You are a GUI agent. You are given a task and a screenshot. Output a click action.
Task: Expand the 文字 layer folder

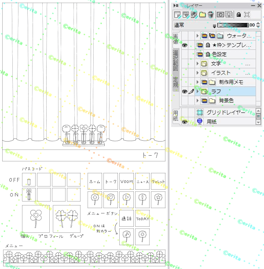pos(198,64)
